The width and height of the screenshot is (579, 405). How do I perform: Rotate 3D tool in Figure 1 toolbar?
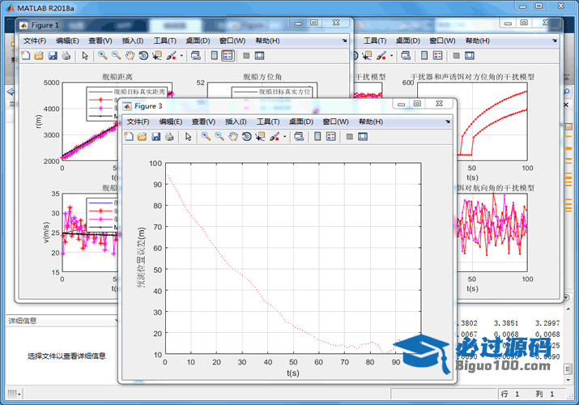coord(143,56)
